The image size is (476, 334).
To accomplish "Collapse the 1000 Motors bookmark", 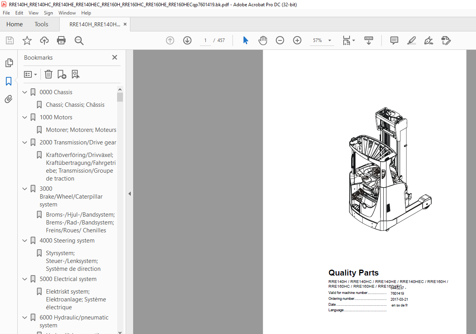I will (25, 117).
